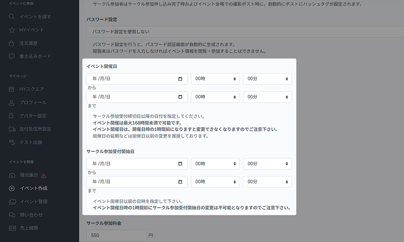Click the サークル参加受付開始日 start date field

(x=131, y=164)
